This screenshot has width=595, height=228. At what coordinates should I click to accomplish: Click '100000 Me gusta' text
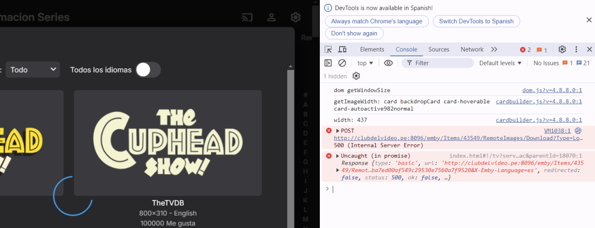coord(168,224)
